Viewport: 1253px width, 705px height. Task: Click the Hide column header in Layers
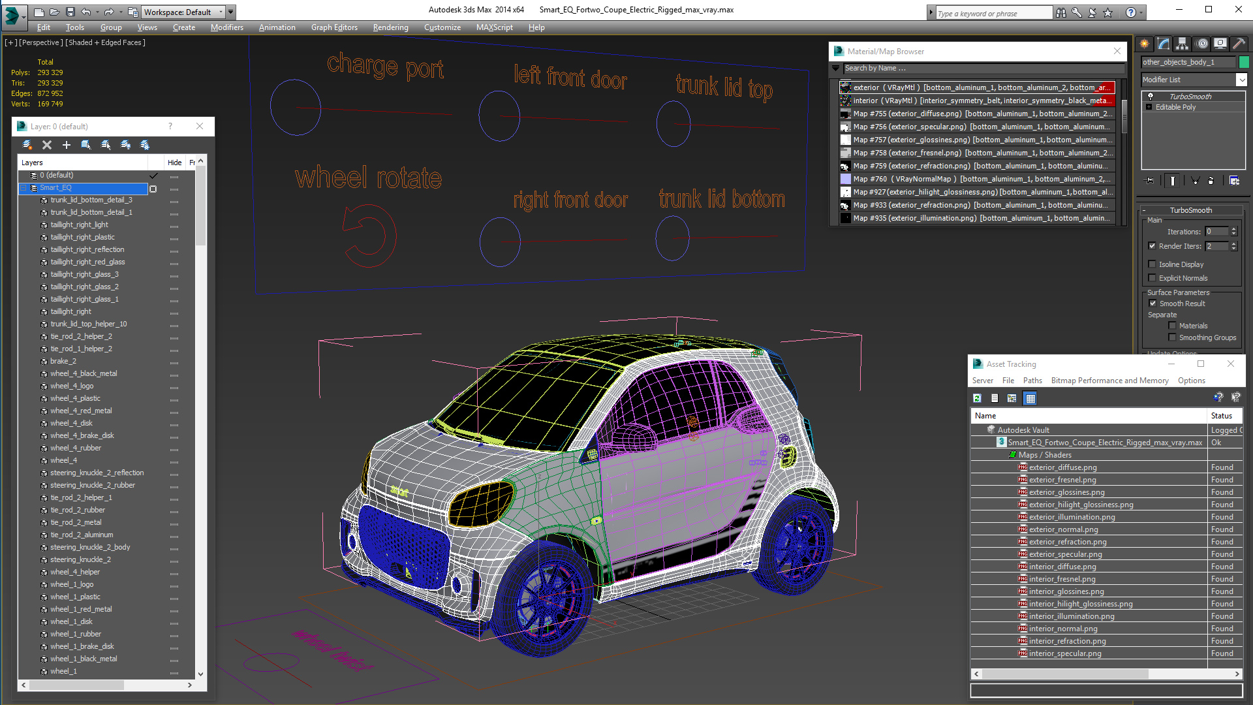click(x=174, y=163)
